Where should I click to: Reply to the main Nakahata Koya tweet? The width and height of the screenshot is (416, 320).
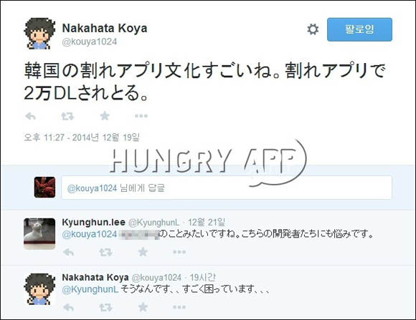click(x=30, y=116)
